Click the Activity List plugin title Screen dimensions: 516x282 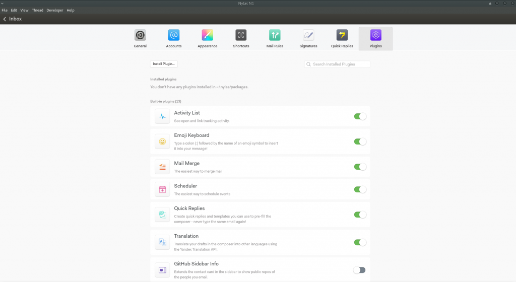click(187, 113)
